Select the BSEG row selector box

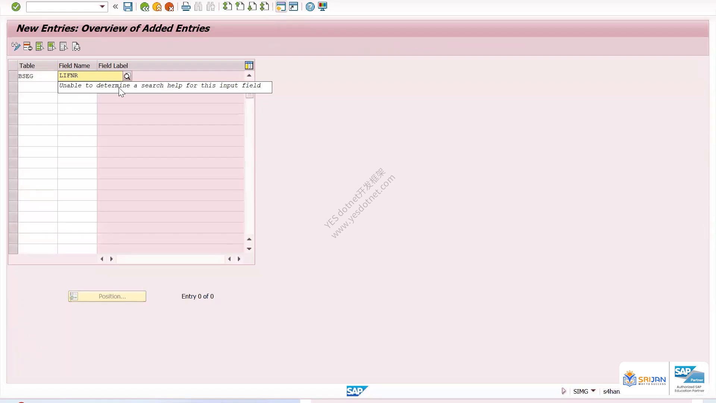[13, 76]
